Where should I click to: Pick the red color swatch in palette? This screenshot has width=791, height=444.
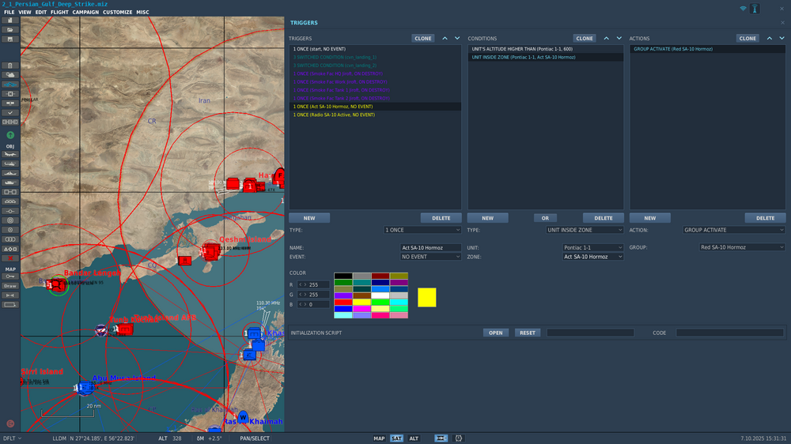click(343, 302)
